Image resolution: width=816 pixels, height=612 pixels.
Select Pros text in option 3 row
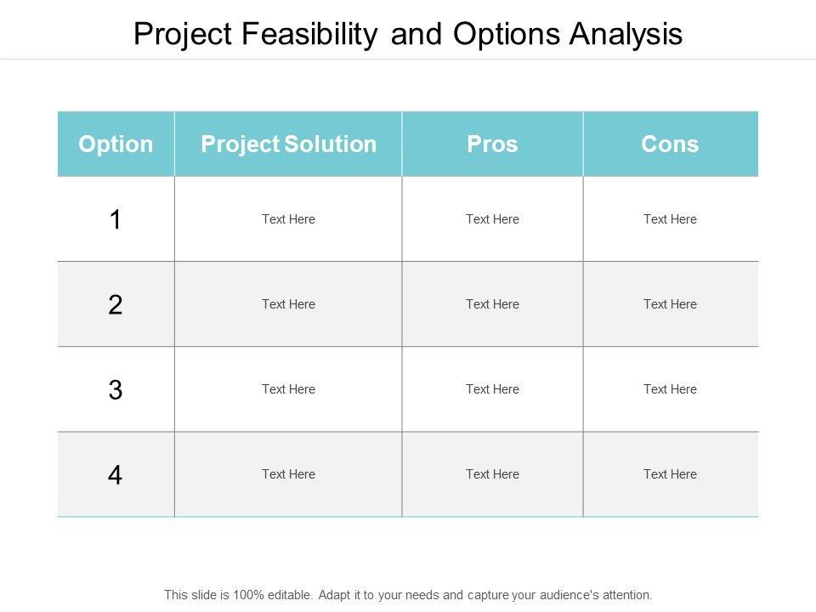pyautogui.click(x=492, y=389)
